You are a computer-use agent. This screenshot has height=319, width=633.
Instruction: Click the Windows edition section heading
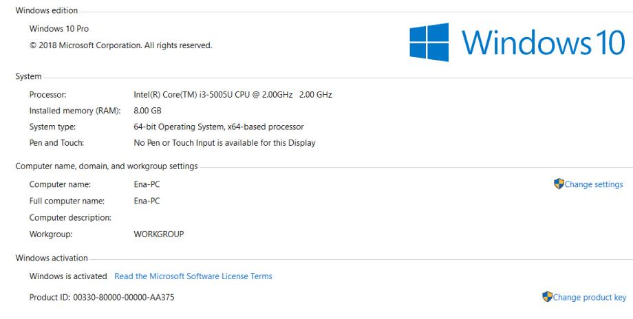(x=47, y=11)
